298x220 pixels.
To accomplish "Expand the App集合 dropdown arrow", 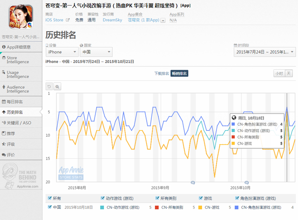I will click(x=163, y=20).
